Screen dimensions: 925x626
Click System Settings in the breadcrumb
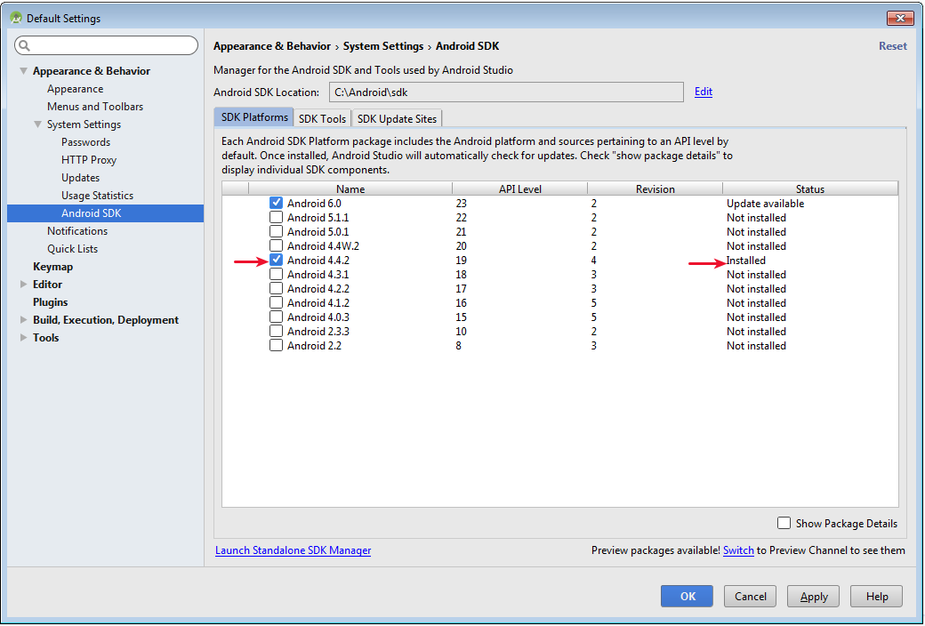[383, 46]
